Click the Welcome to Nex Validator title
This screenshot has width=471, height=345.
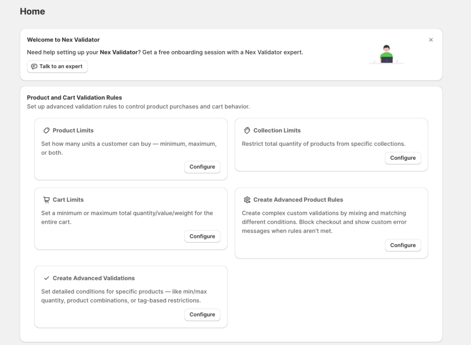(63, 40)
